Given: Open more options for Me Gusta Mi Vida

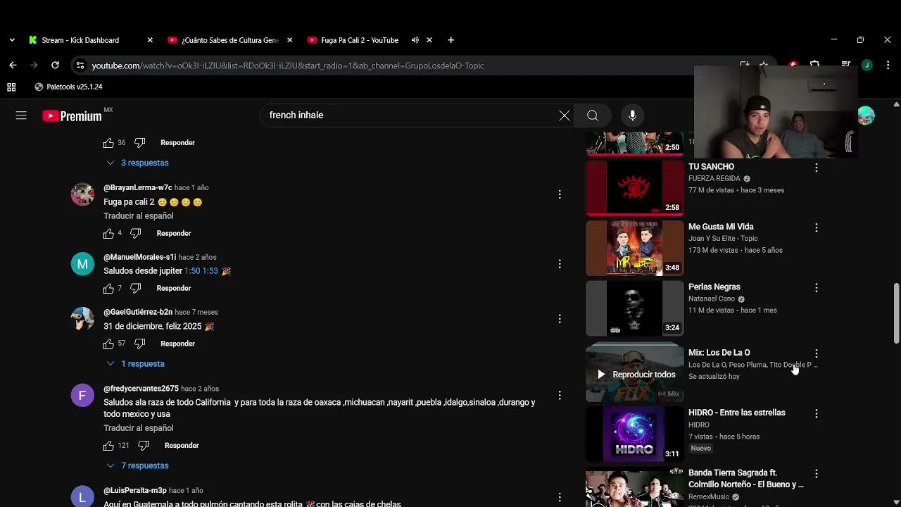Looking at the screenshot, I should [x=817, y=227].
